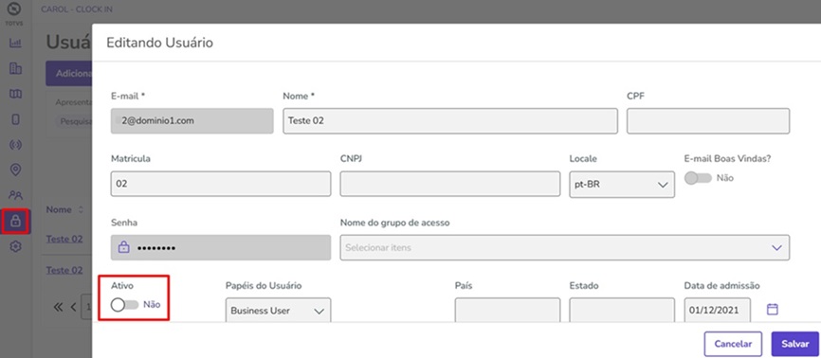
Task: Open the Locale pt-BR dropdown
Action: click(x=622, y=185)
